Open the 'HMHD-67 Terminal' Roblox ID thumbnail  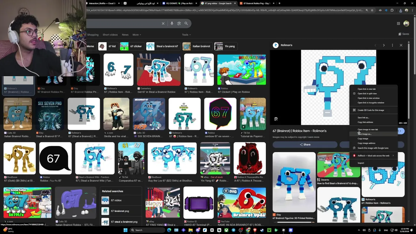click(199, 203)
